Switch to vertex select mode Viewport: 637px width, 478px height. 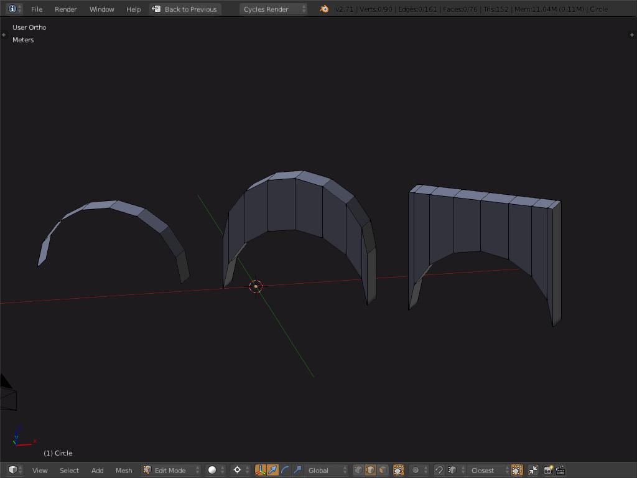tap(358, 470)
